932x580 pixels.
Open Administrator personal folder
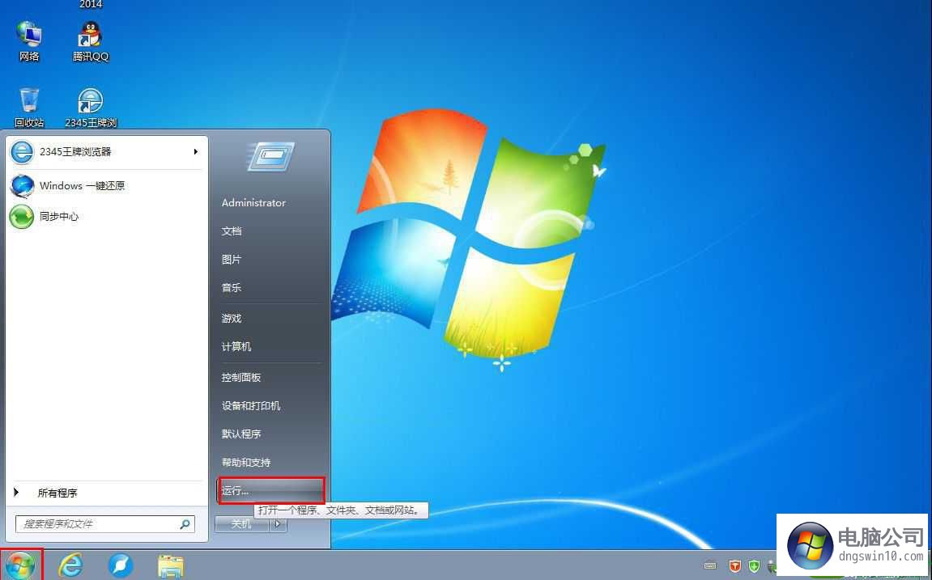click(253, 202)
